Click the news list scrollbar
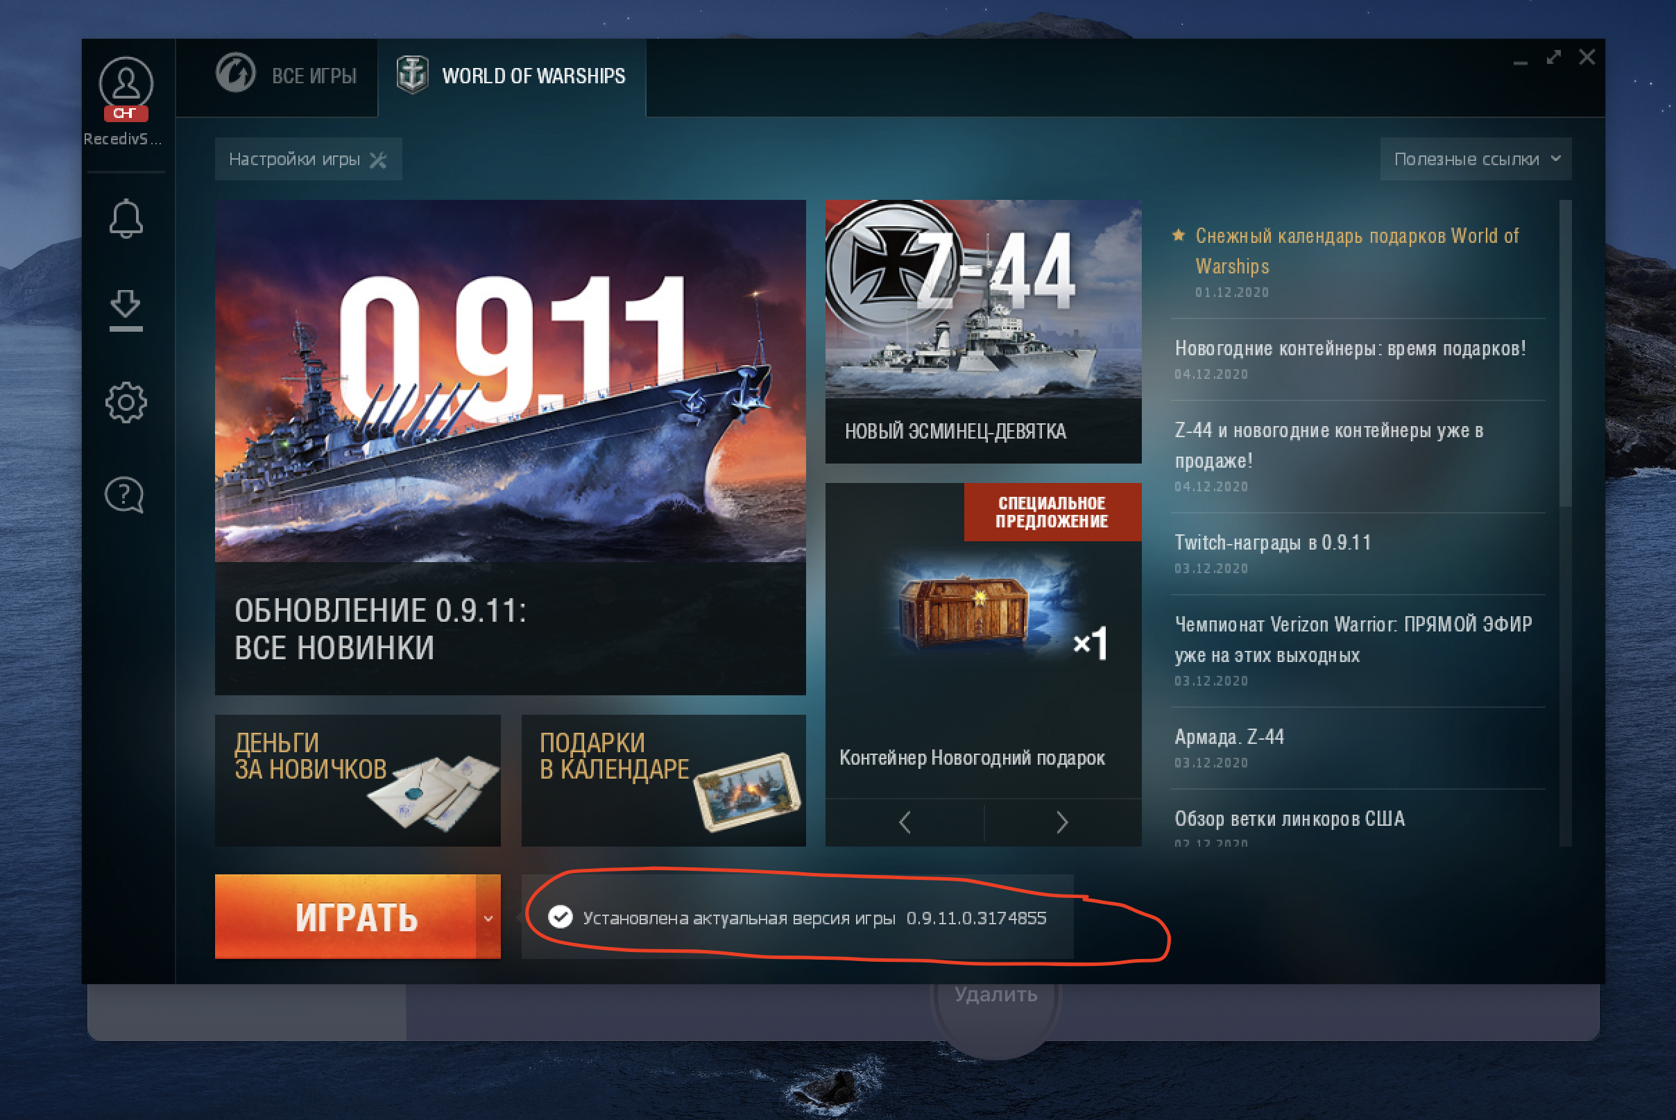The height and width of the screenshot is (1120, 1676). (1565, 354)
